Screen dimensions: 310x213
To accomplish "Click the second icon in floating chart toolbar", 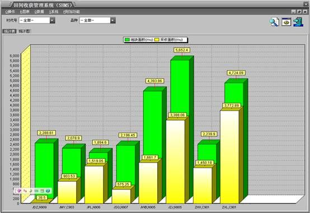I will (25, 191).
